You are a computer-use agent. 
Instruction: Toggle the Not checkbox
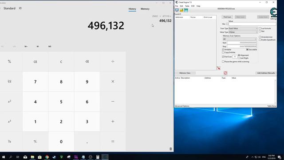click(x=260, y=31)
